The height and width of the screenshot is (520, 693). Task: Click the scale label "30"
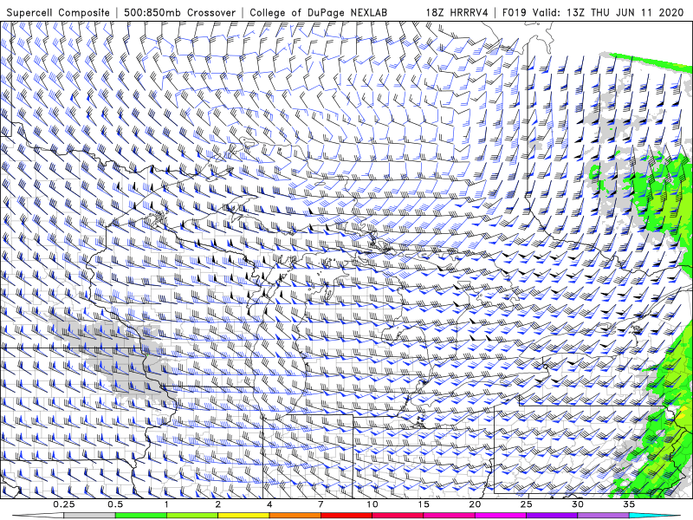[x=578, y=504]
